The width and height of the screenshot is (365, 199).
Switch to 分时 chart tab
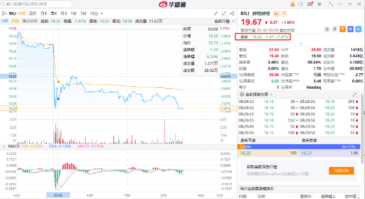(x=21, y=14)
